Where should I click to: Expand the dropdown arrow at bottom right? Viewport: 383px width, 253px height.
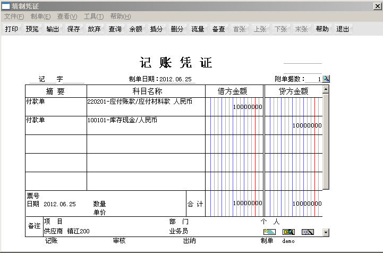coord(326,232)
